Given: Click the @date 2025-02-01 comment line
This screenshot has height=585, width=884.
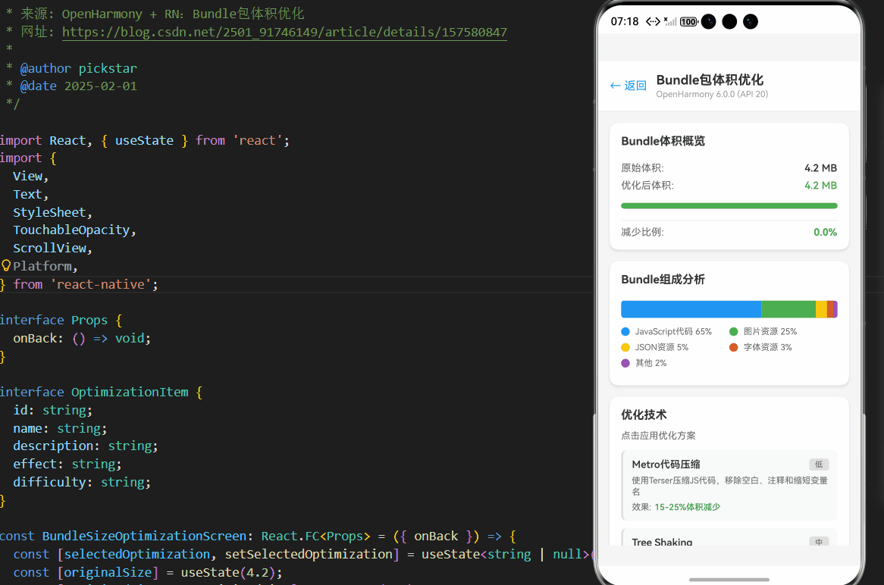Looking at the screenshot, I should (71, 86).
